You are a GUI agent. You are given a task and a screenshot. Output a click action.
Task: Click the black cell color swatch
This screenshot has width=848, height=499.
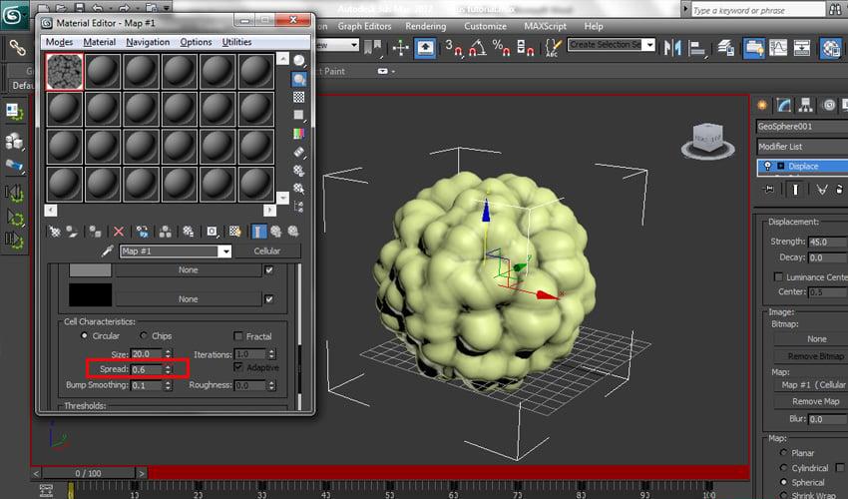88,295
